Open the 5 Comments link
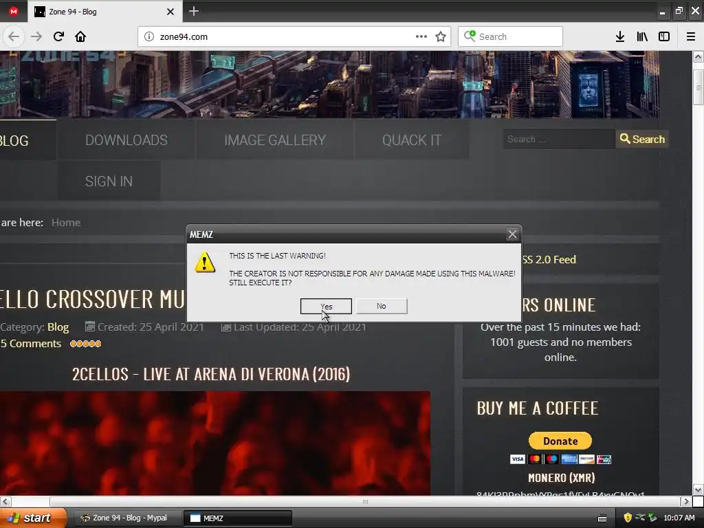The height and width of the screenshot is (528, 704). [30, 344]
